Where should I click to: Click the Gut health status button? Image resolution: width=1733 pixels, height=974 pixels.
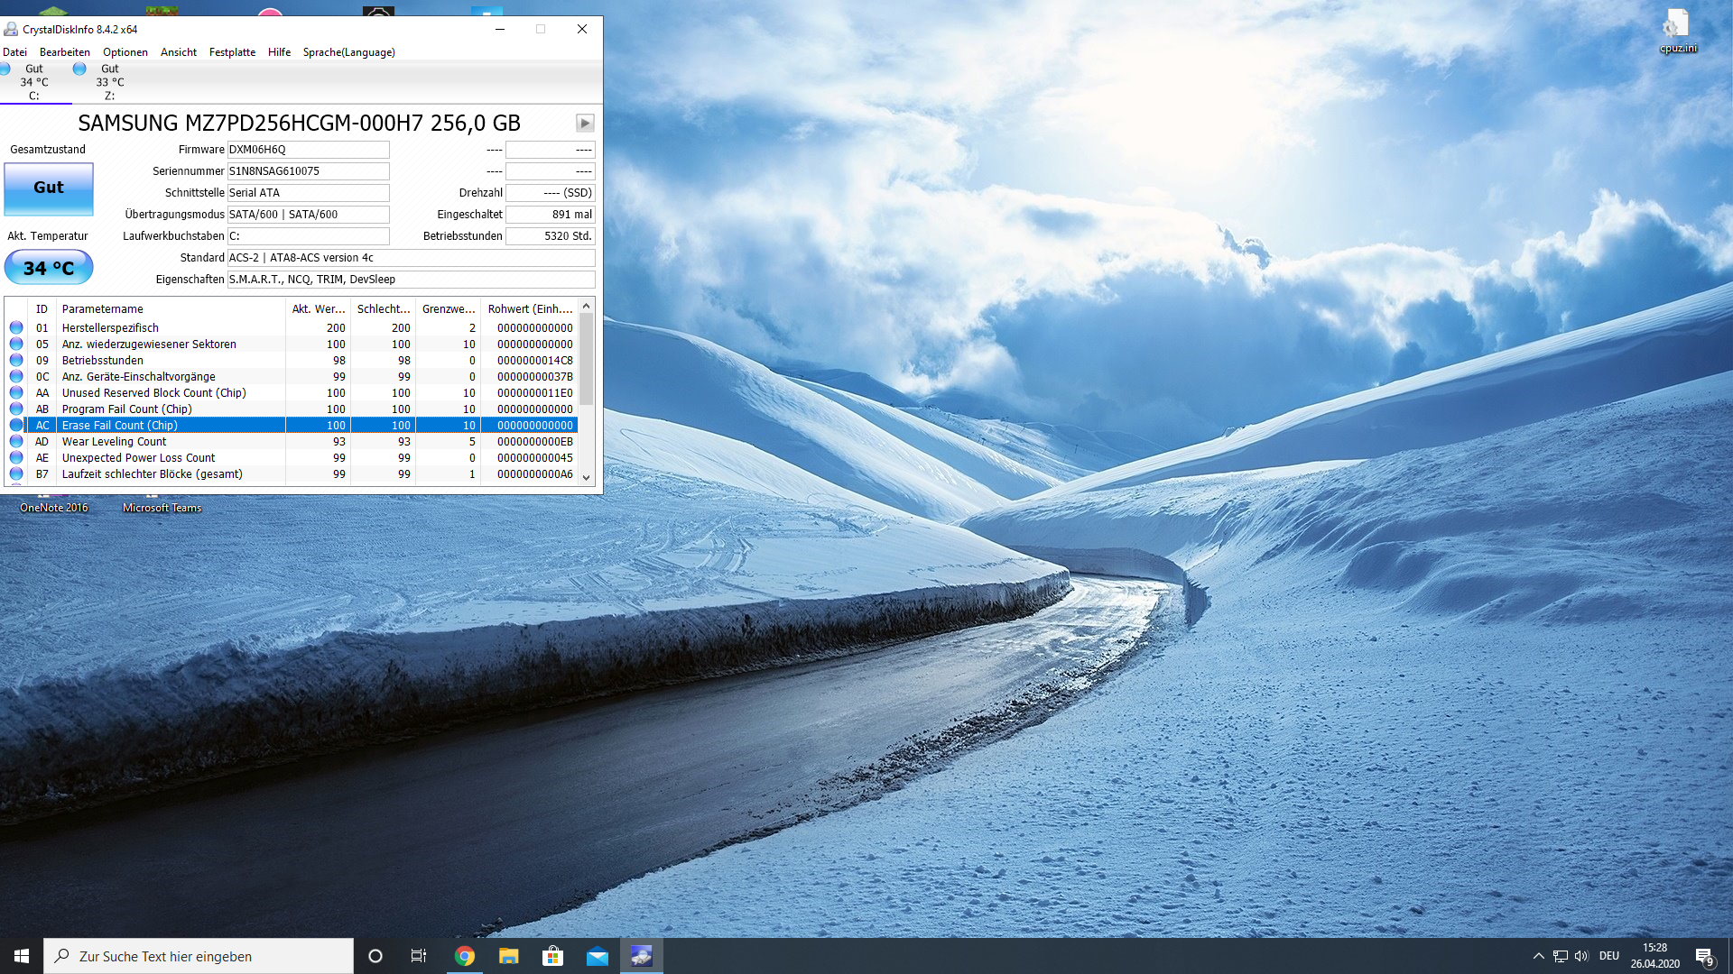pyautogui.click(x=49, y=188)
